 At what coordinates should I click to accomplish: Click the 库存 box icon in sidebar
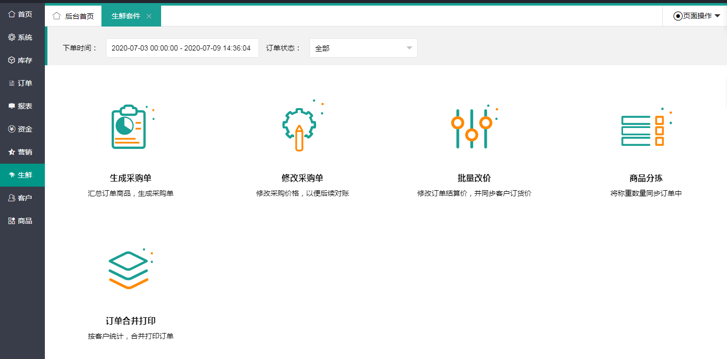pyautogui.click(x=12, y=60)
